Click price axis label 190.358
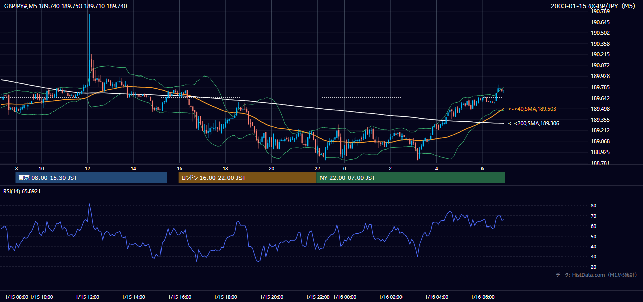643x302 pixels. point(601,44)
